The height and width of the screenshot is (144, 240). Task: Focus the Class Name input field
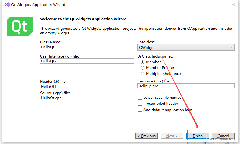pos(87,47)
